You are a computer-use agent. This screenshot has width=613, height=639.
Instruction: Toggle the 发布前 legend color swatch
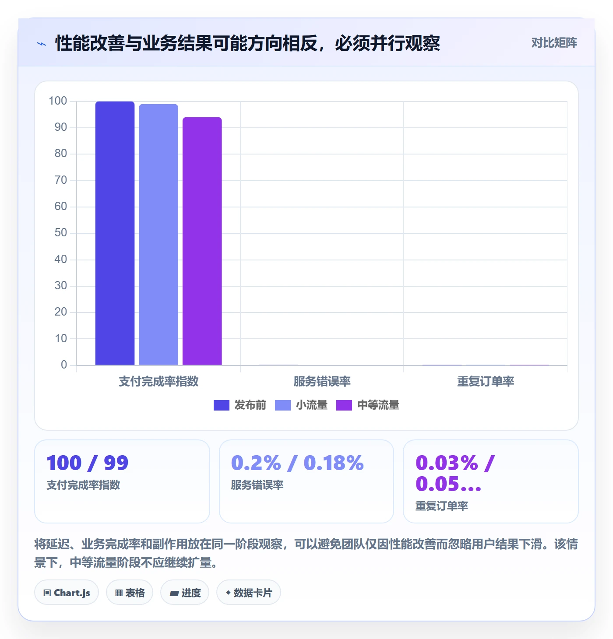(x=221, y=405)
